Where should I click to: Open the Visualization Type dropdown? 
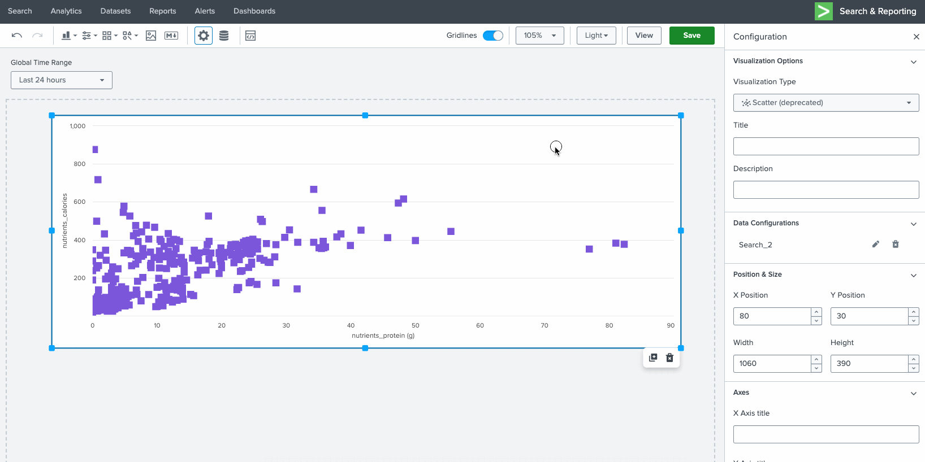(825, 103)
